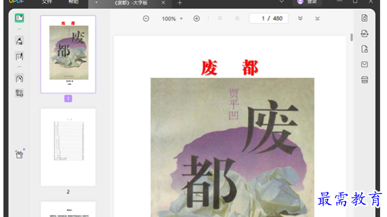Zoom in with the plus button
387x217 pixels.
196,18
